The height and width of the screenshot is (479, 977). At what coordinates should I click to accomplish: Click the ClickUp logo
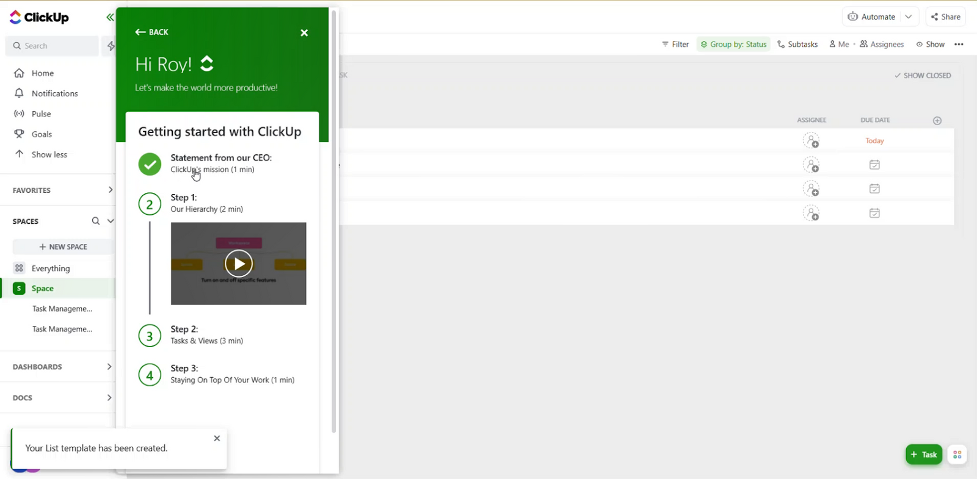(x=40, y=17)
